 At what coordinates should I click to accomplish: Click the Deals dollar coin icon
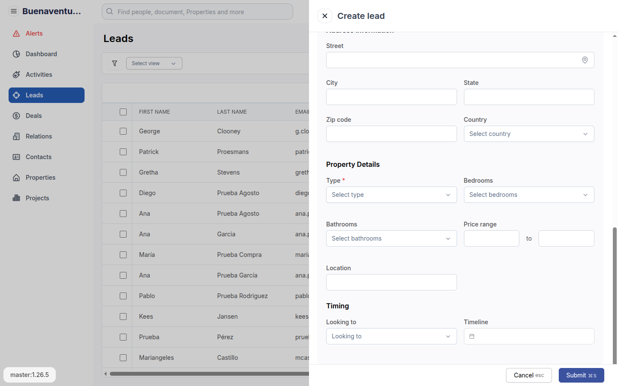[16, 116]
